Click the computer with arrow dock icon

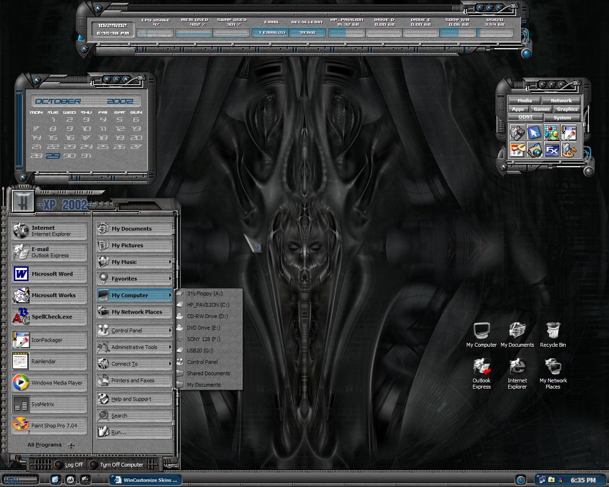click(517, 132)
